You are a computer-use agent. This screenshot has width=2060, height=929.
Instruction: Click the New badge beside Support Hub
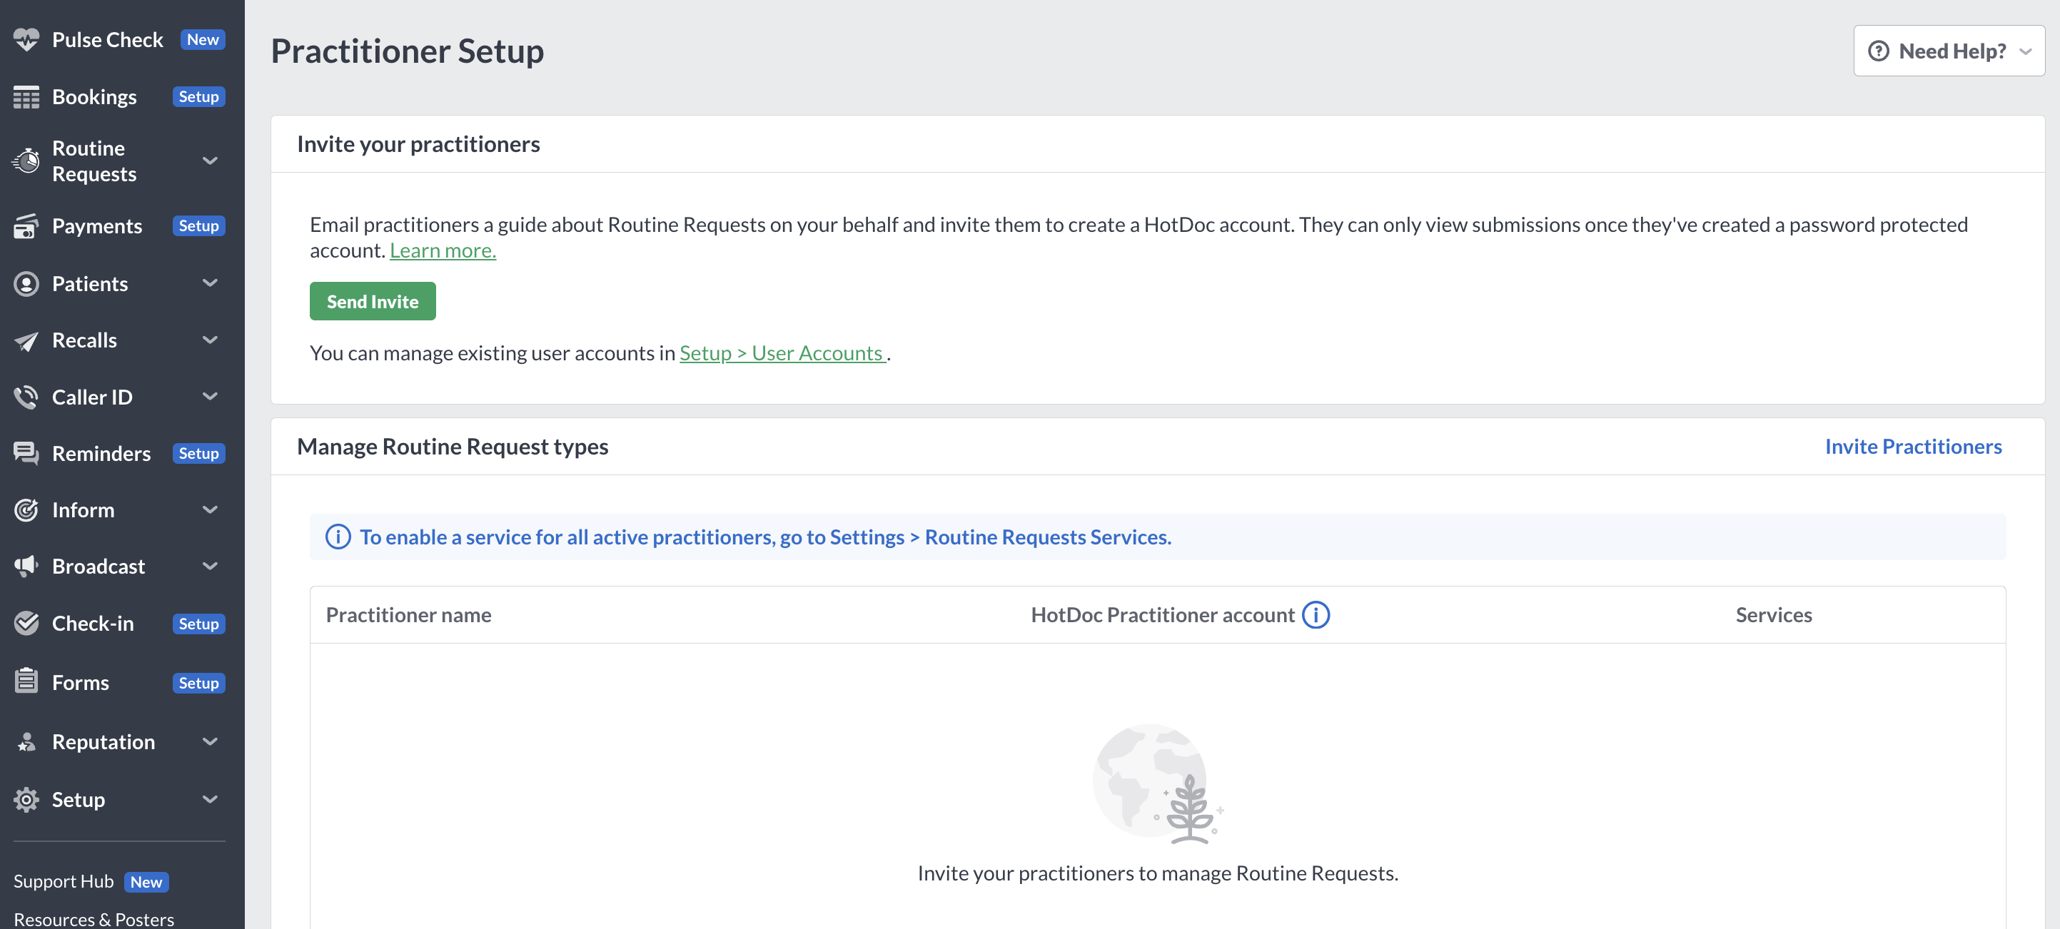click(146, 882)
